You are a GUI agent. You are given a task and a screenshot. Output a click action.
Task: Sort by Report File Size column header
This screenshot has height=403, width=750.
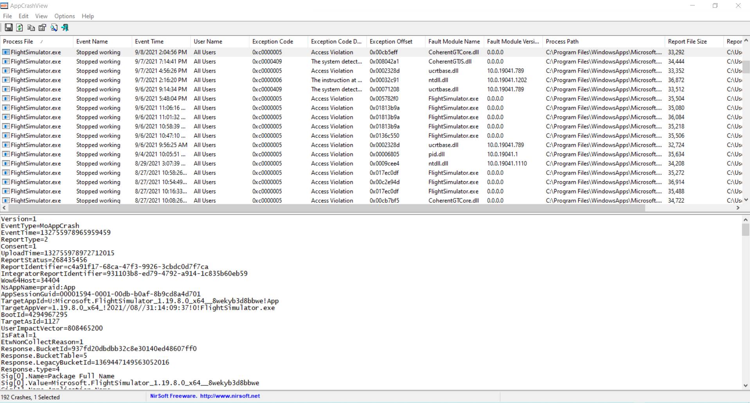(x=694, y=41)
